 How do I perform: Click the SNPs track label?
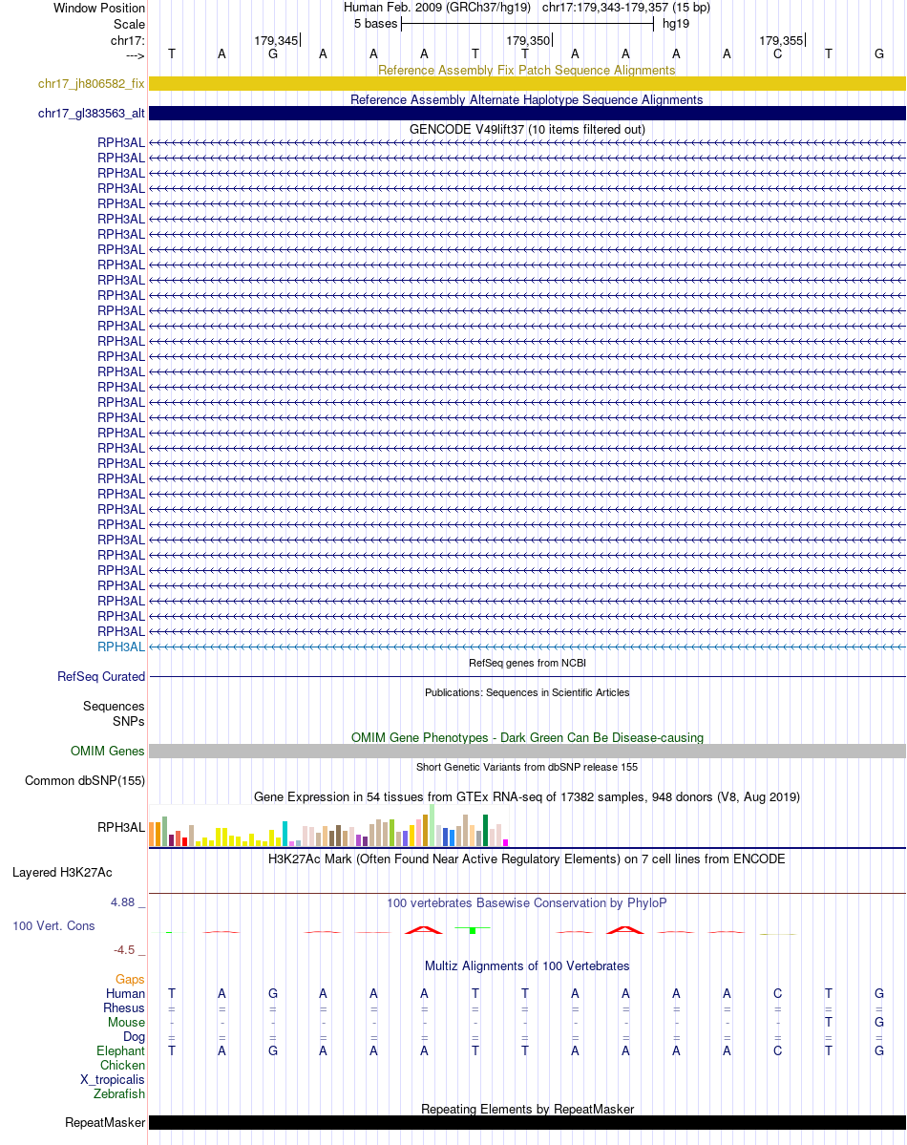129,721
